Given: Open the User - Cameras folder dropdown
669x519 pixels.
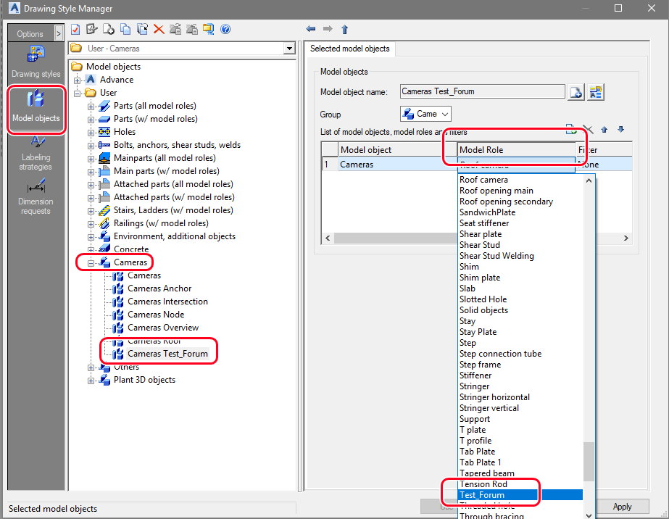Looking at the screenshot, I should 289,49.
